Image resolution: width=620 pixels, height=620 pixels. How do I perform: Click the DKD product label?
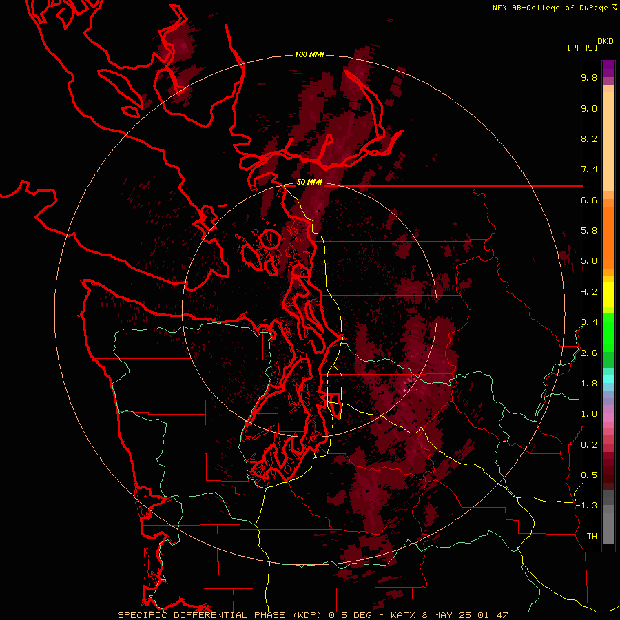pos(606,41)
